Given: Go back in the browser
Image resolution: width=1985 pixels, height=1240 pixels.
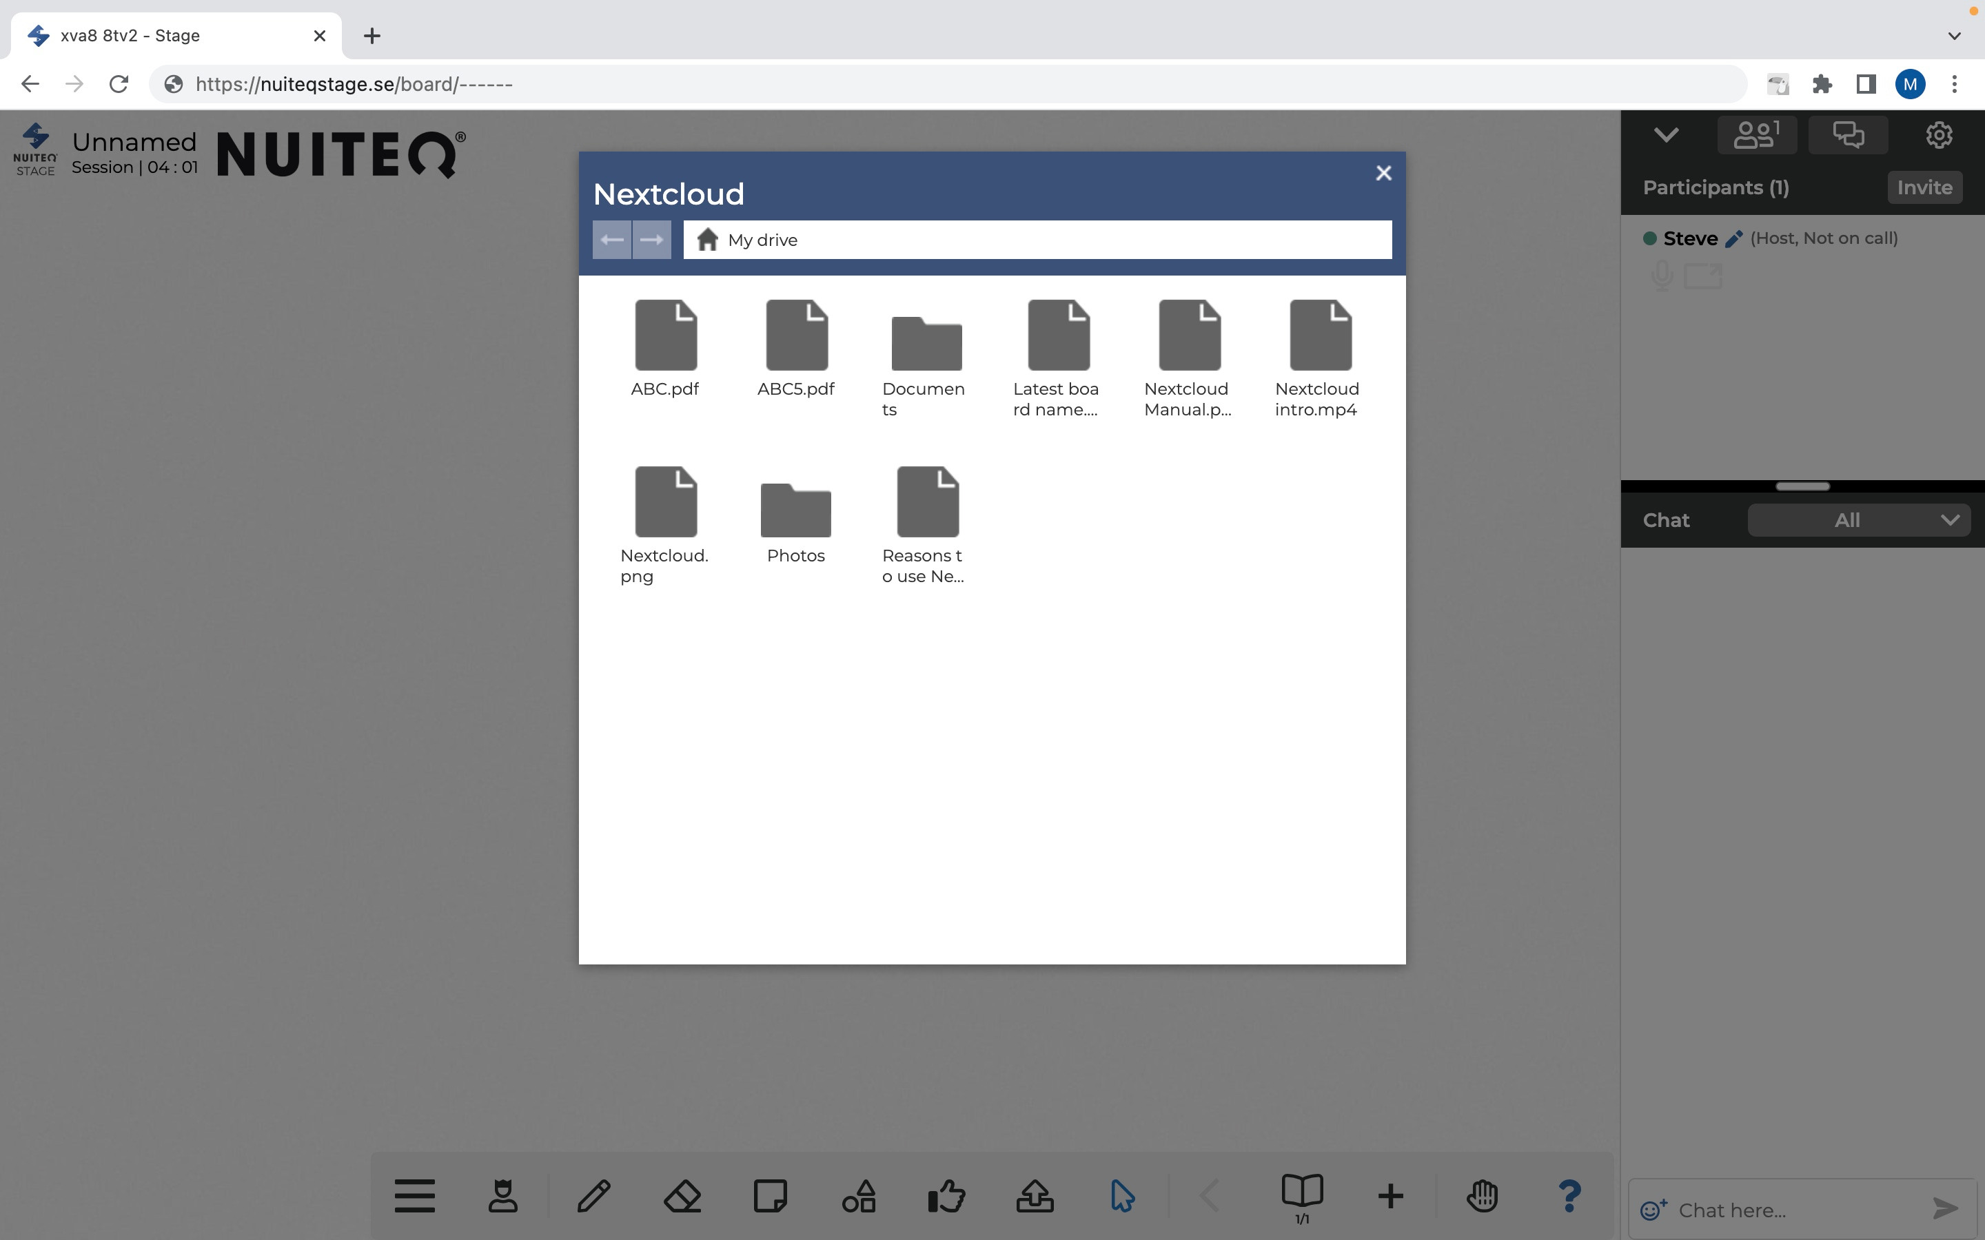Looking at the screenshot, I should (30, 83).
